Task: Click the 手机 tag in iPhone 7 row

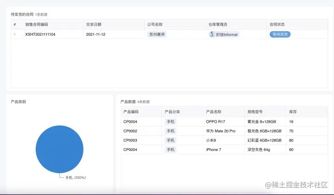Action: (171, 150)
